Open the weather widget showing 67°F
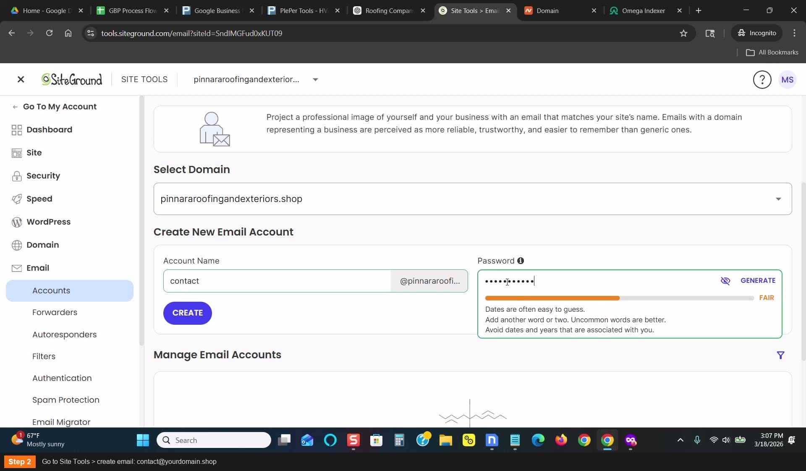The width and height of the screenshot is (806, 471). tap(38, 440)
